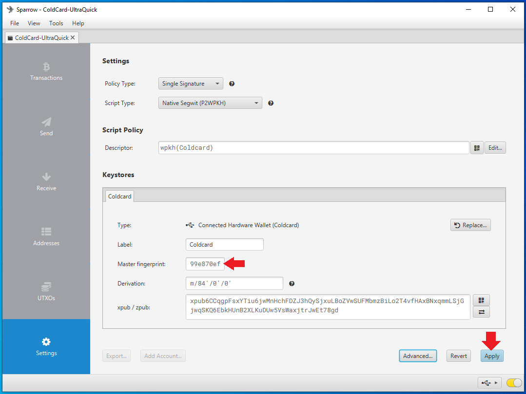Click the Add Account... button

pyautogui.click(x=163, y=356)
